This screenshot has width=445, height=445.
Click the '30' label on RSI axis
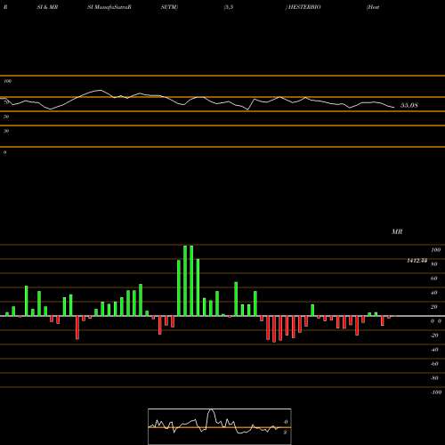pyautogui.click(x=6, y=131)
